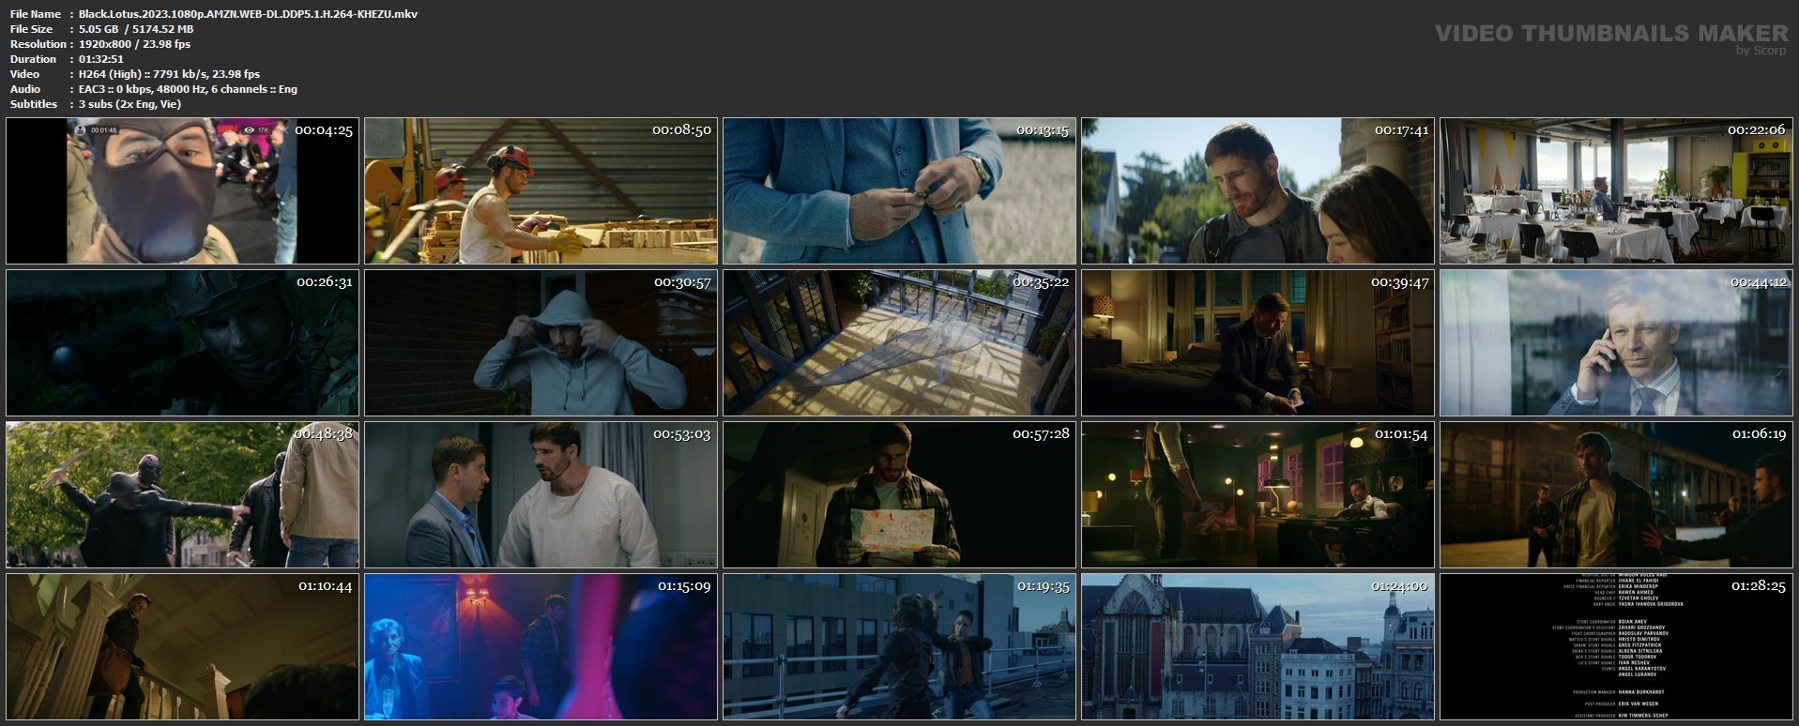Open the credits thumbnail at 01:28:25
Screen dimensions: 1799x726
[1616, 646]
